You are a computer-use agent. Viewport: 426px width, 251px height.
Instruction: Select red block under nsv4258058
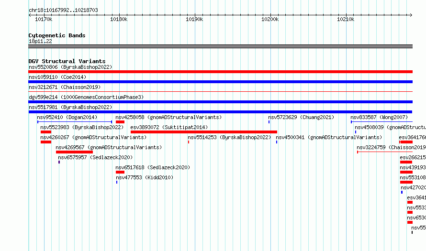pyautogui.click(x=120, y=122)
